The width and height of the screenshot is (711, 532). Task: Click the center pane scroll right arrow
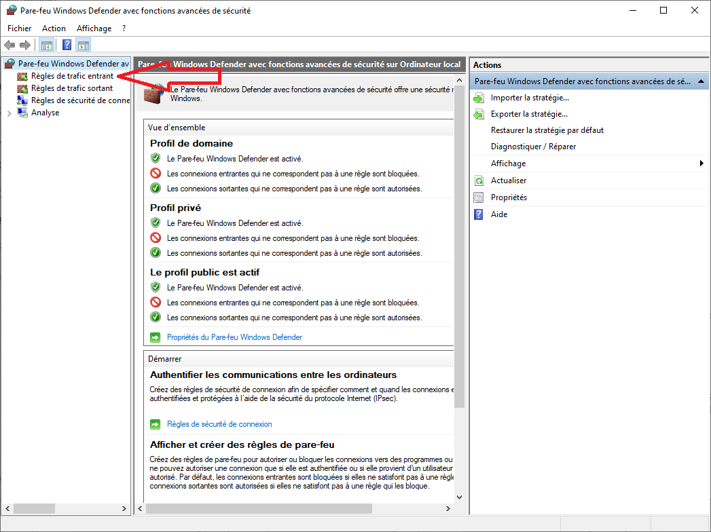(x=448, y=508)
